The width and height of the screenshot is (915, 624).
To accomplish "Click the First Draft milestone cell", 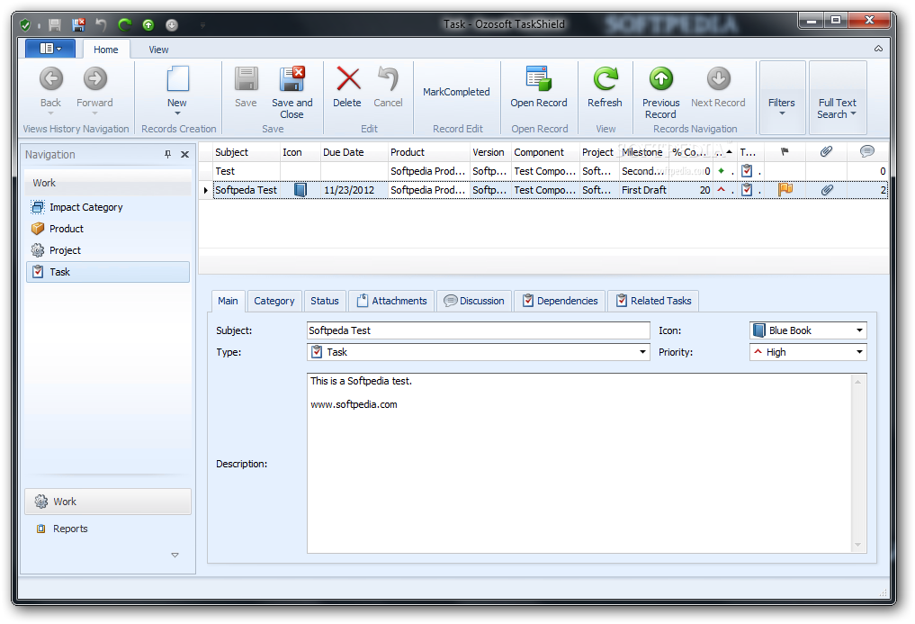I will [643, 190].
